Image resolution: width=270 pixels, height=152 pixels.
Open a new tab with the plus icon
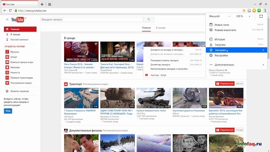pyautogui.click(x=42, y=4)
